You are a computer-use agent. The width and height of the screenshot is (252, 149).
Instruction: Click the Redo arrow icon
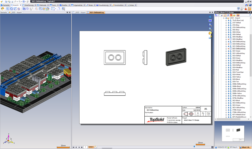click(x=19, y=2)
